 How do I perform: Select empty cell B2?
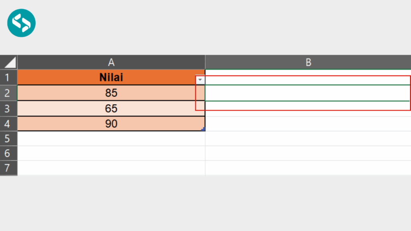coord(308,93)
